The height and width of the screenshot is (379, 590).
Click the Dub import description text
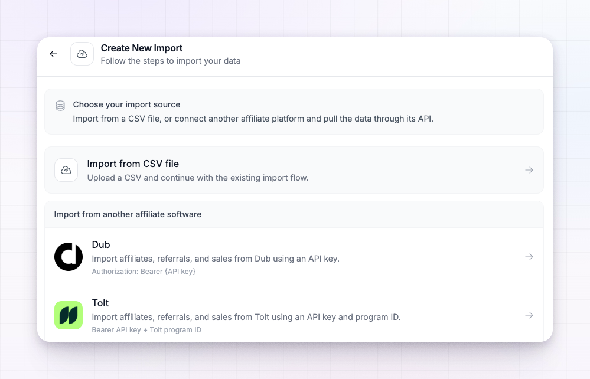(x=216, y=259)
